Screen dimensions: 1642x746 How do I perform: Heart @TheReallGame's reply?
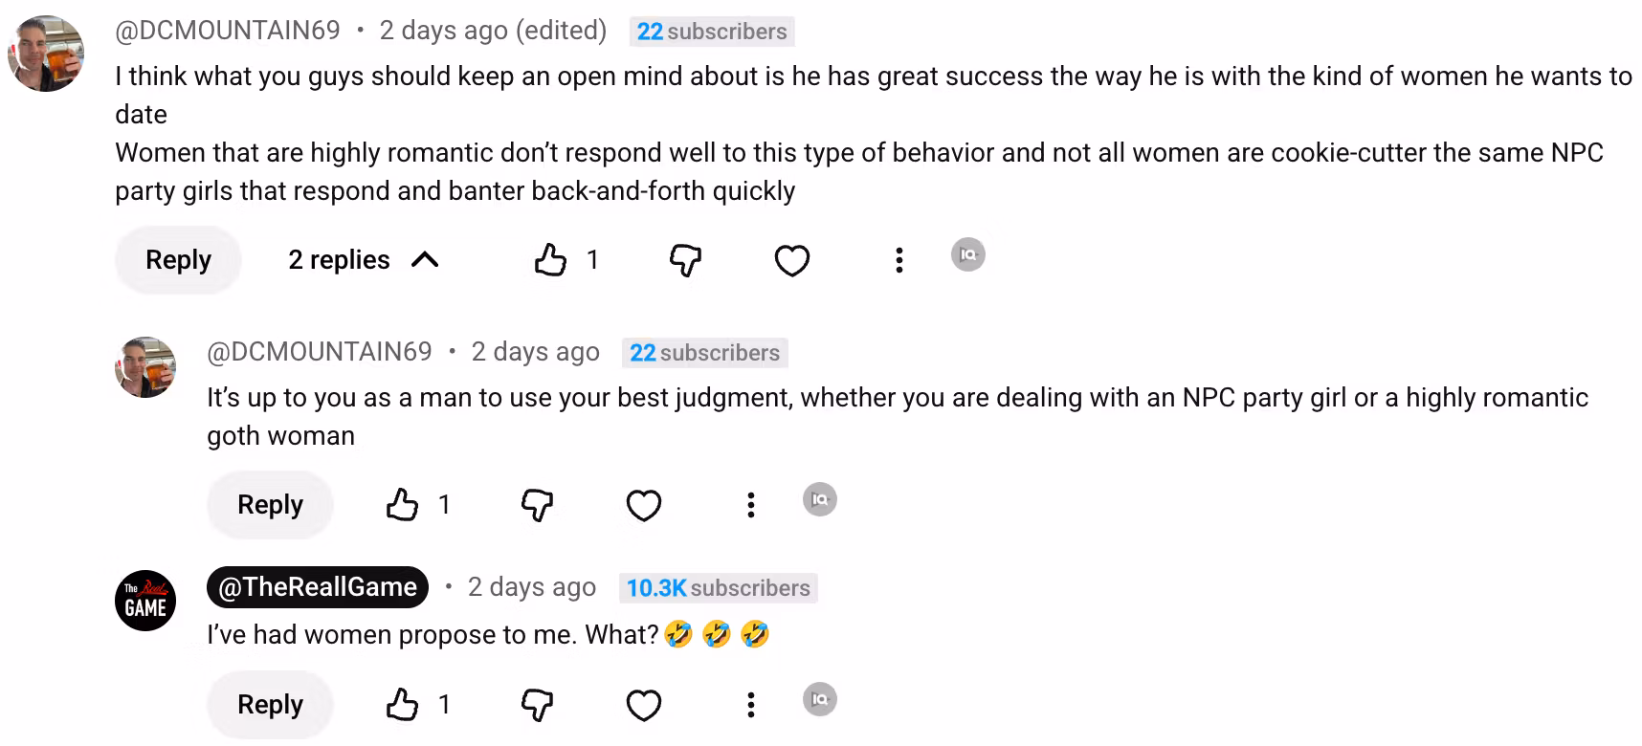click(x=644, y=705)
